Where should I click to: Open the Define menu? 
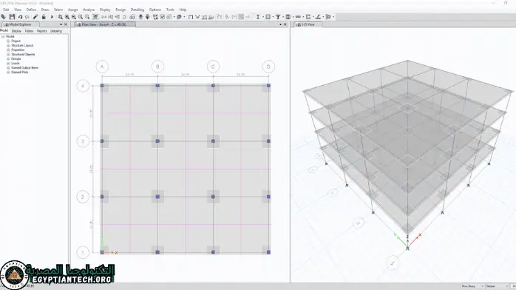click(31, 10)
